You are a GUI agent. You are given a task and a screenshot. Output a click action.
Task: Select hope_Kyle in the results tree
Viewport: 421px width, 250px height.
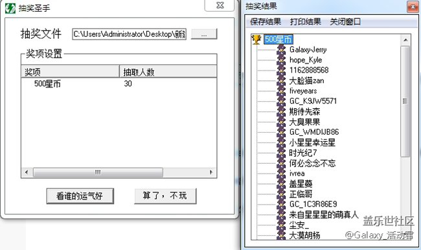click(x=306, y=60)
